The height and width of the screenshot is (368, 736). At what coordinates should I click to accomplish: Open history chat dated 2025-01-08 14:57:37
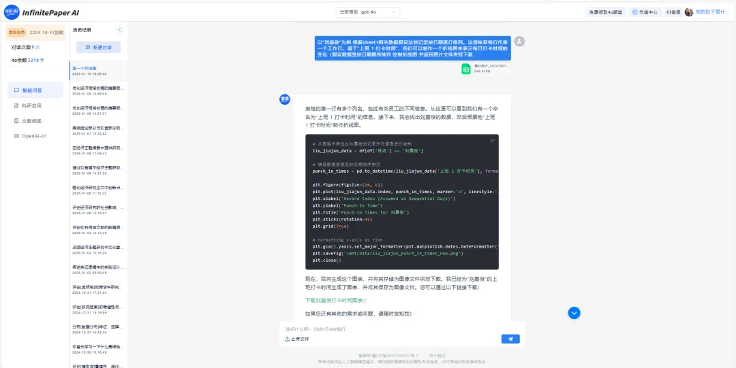tap(98, 111)
